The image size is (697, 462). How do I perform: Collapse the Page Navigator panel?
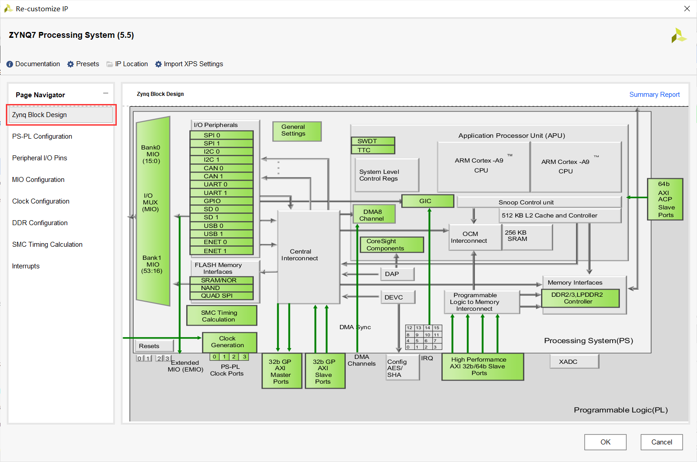coord(105,93)
